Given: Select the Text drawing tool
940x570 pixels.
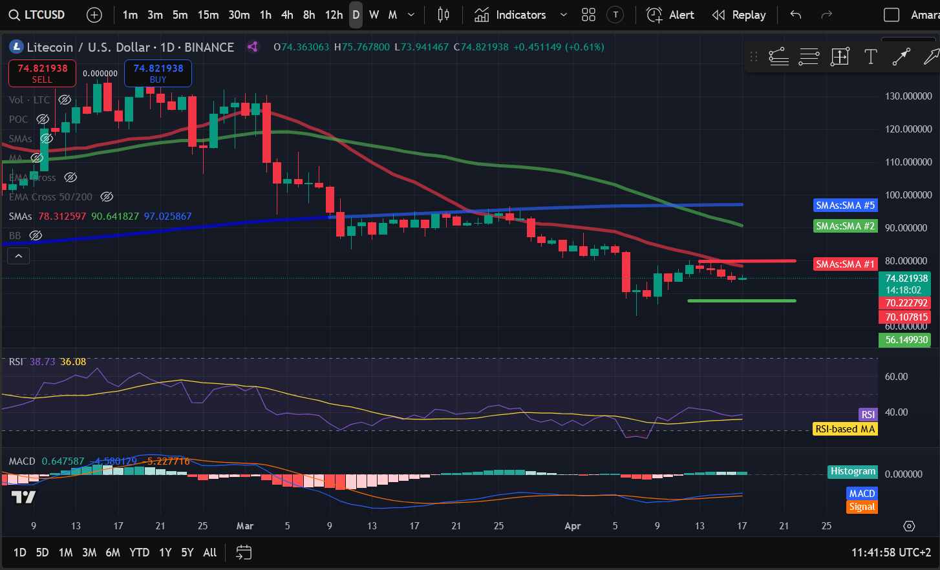Looking at the screenshot, I should coord(871,57).
